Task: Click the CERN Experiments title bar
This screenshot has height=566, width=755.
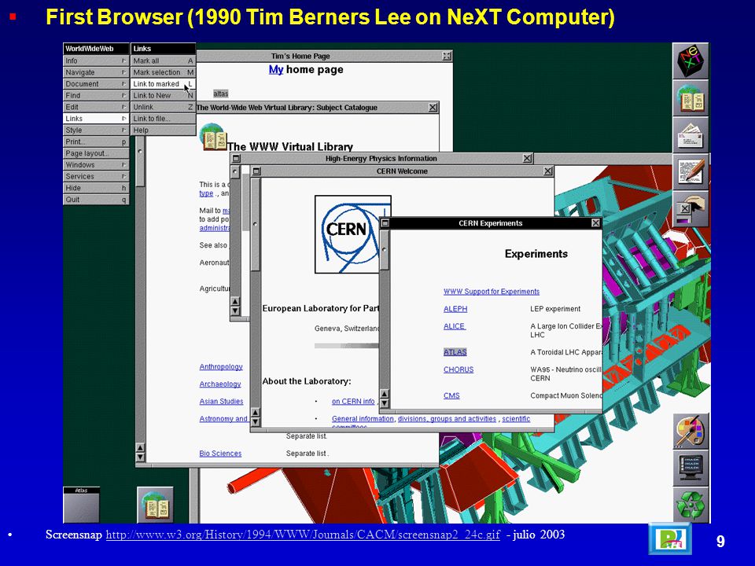Action: tap(491, 223)
